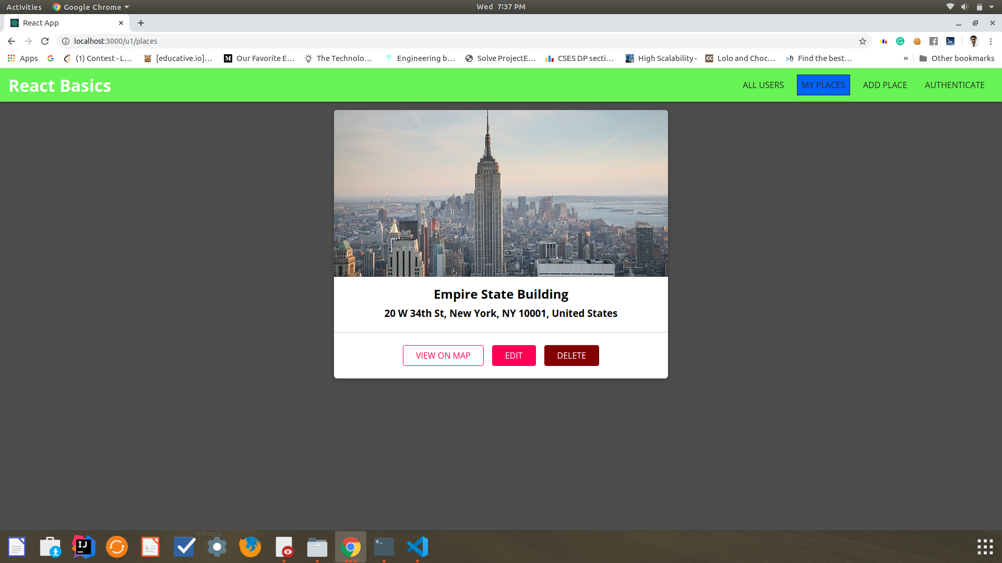Reload the current page

[45, 41]
